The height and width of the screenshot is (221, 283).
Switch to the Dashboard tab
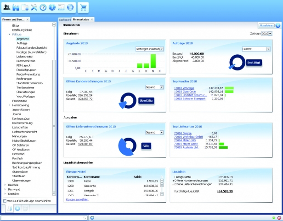pyautogui.click(x=65, y=20)
